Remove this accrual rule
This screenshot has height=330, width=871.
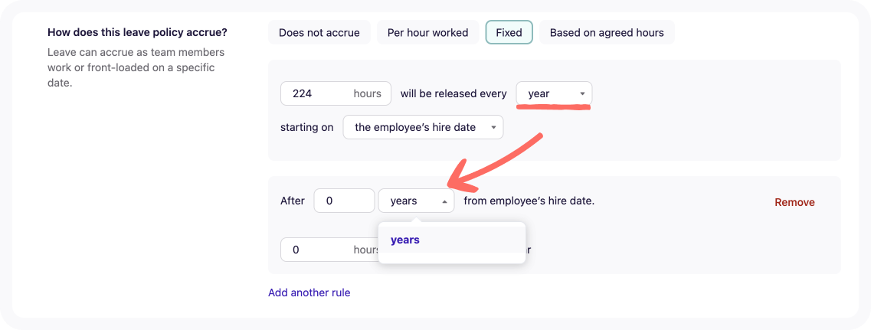click(794, 202)
